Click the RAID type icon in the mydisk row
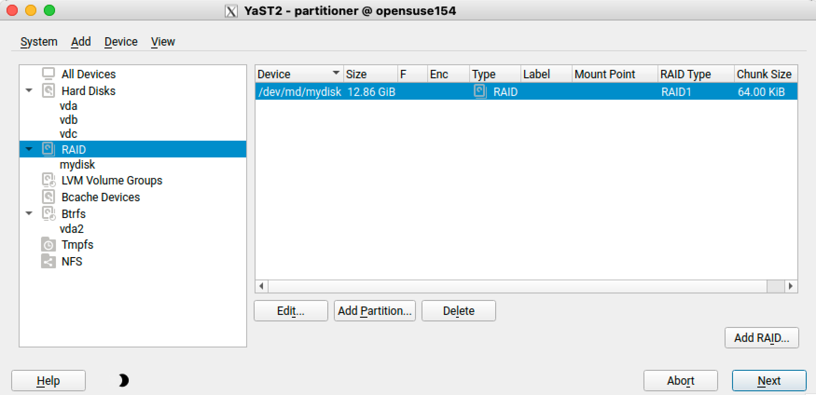This screenshot has height=395, width=816. click(480, 91)
